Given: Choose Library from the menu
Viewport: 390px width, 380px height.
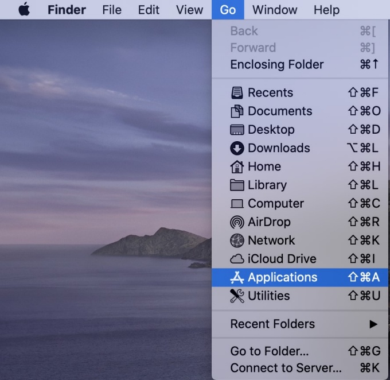Looking at the screenshot, I should coord(300,185).
